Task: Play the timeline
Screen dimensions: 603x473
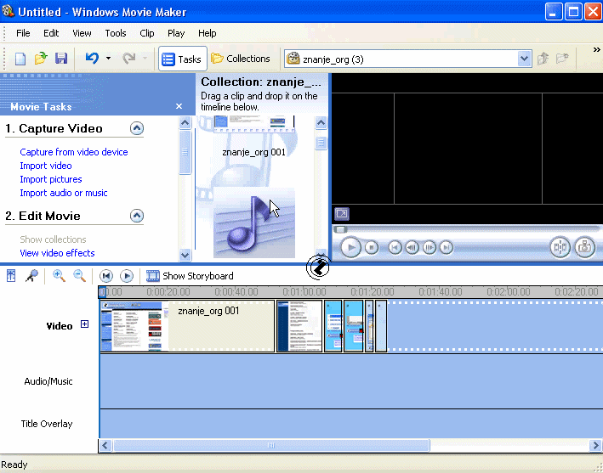Action: coord(127,276)
